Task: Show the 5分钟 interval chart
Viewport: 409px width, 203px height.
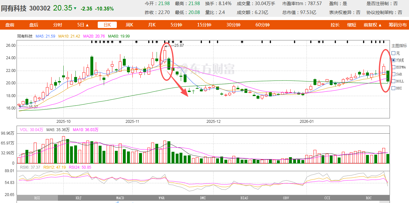Action: 176,25
